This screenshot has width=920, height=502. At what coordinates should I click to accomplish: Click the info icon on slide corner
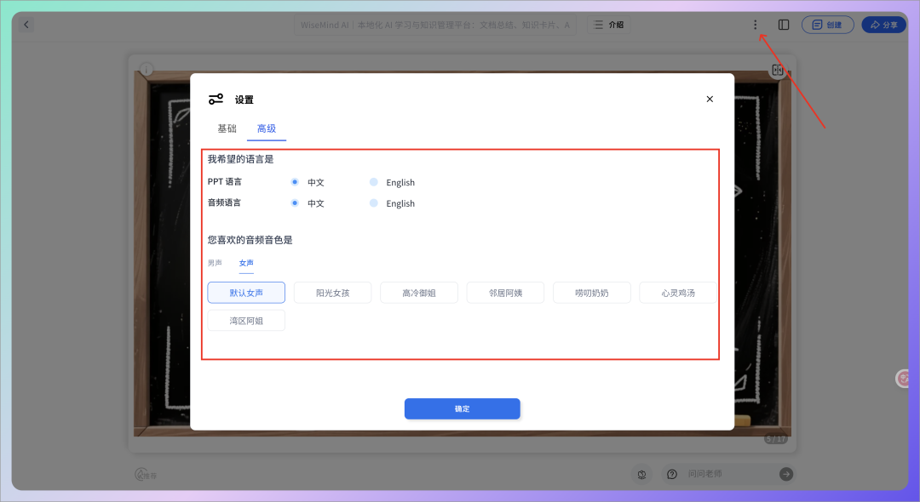147,70
